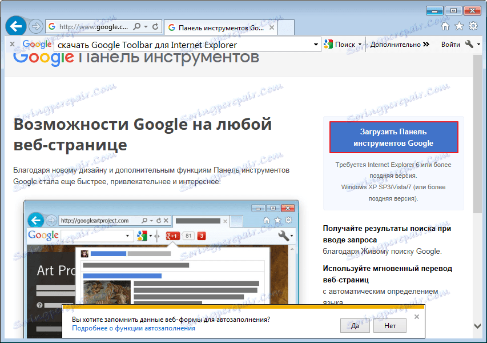
Task: Dismiss the autocomplete notification bar
Action: click(x=417, y=317)
